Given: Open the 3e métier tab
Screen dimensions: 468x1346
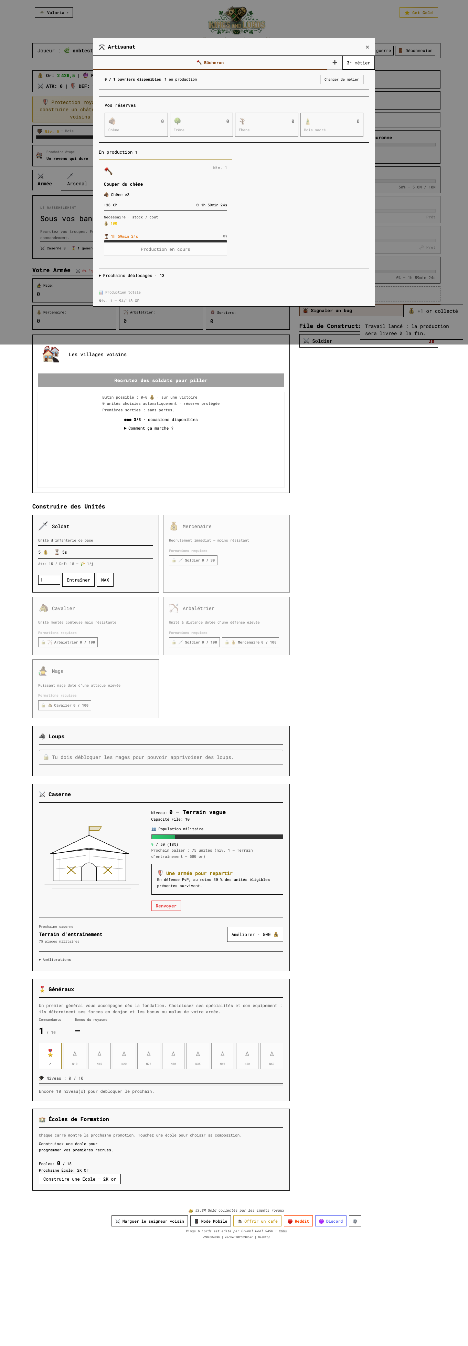Looking at the screenshot, I should pos(358,63).
